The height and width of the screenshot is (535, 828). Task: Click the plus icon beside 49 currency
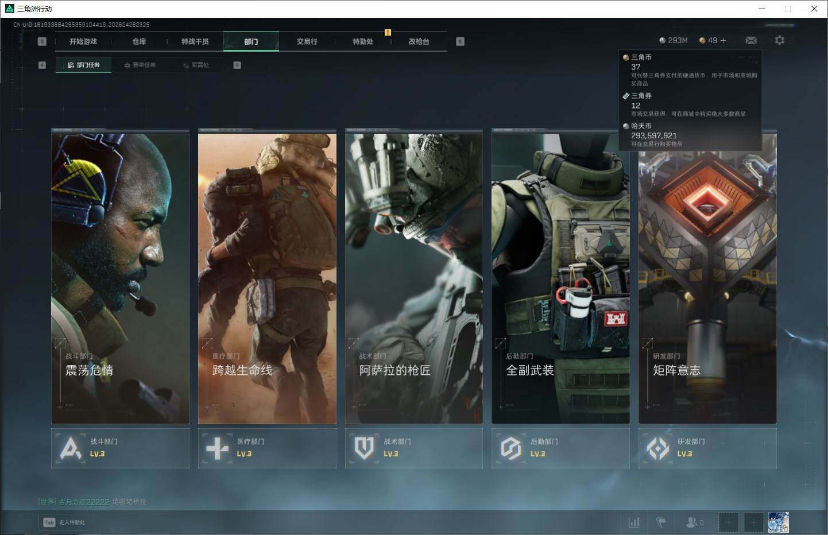point(723,40)
